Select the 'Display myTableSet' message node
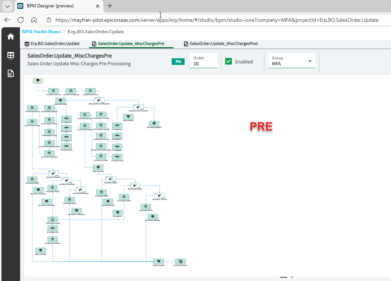The height and width of the screenshot is (281, 391). coord(41,250)
